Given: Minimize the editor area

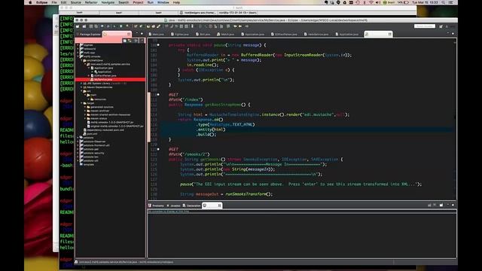Looking at the screenshot, I should tap(448, 33).
